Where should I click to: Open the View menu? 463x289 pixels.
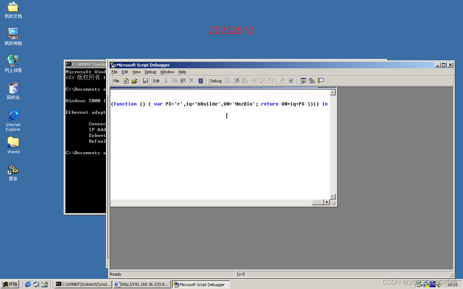[136, 72]
